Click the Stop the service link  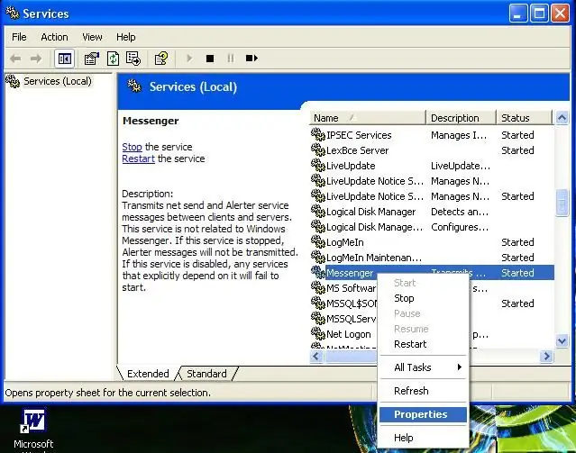pyautogui.click(x=132, y=147)
